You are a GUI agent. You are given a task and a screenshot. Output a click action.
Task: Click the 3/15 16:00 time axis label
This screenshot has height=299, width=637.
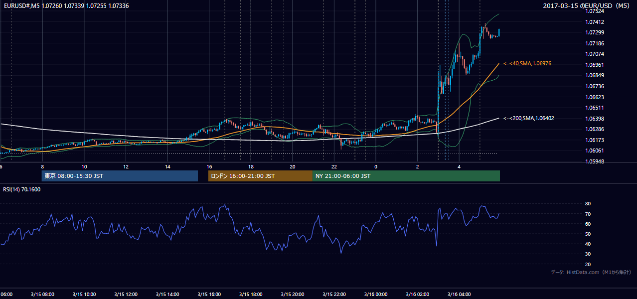(209, 295)
